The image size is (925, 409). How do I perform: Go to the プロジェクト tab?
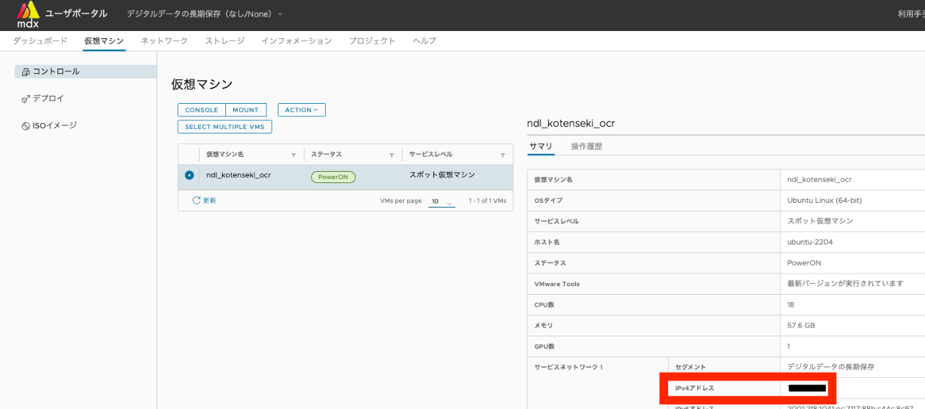pos(372,41)
